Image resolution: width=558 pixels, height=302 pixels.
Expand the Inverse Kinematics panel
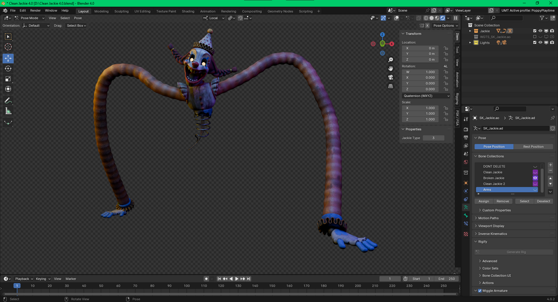(492, 234)
